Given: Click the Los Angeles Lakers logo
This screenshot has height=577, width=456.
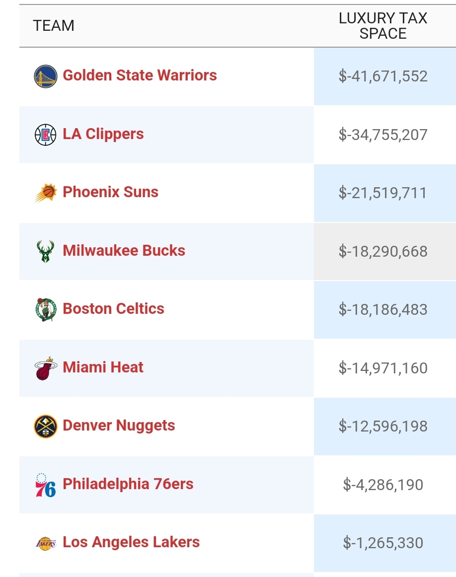Looking at the screenshot, I should click(x=46, y=543).
